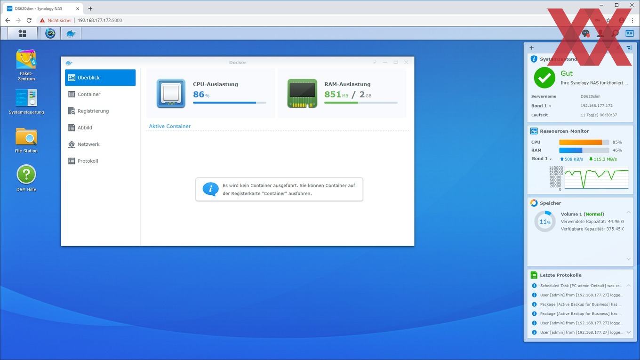Open Container section in Docker sidebar
Screen dimensions: 640x360
100,94
